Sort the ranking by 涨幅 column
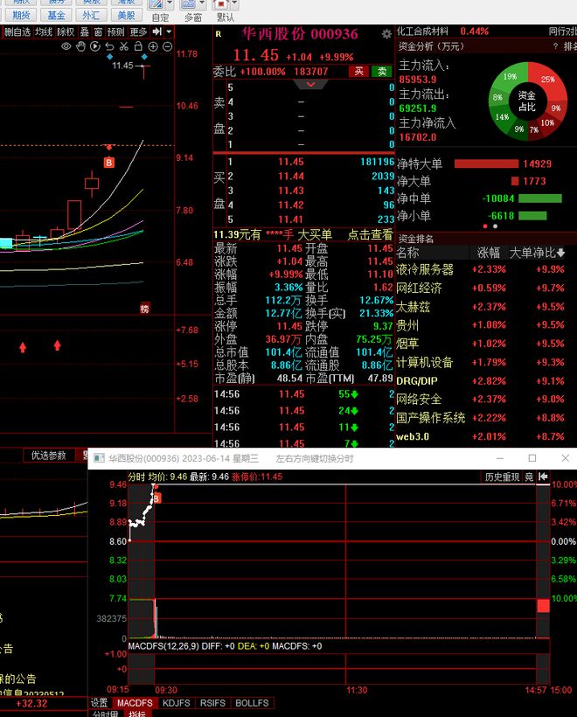This screenshot has width=577, height=717. tap(489, 253)
